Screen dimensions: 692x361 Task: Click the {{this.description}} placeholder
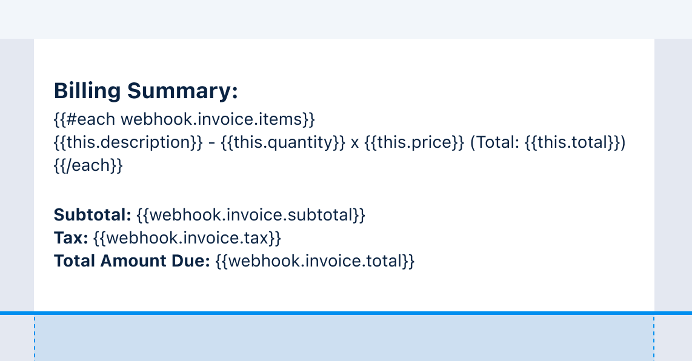coord(128,142)
